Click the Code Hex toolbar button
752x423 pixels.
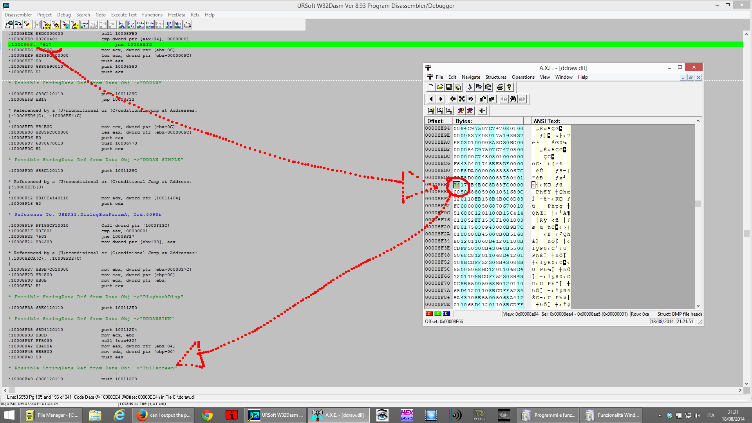pos(150,25)
